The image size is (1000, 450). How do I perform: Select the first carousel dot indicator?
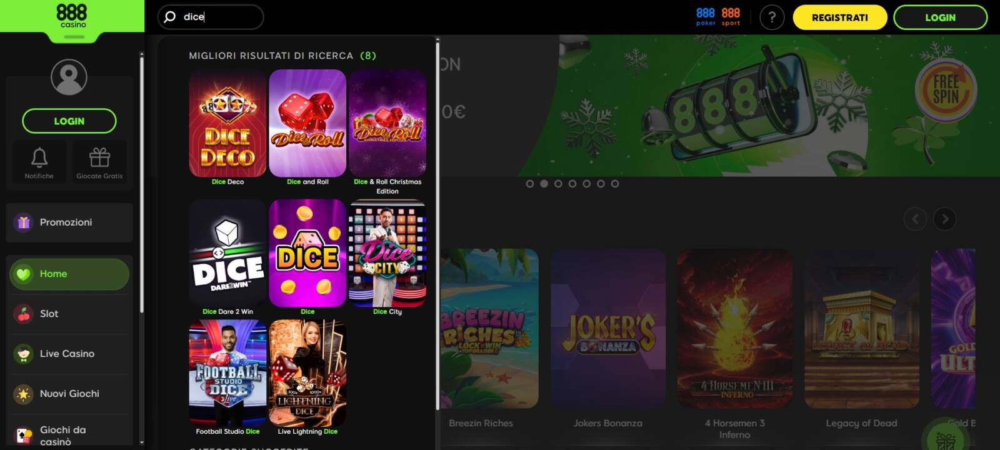tap(530, 184)
